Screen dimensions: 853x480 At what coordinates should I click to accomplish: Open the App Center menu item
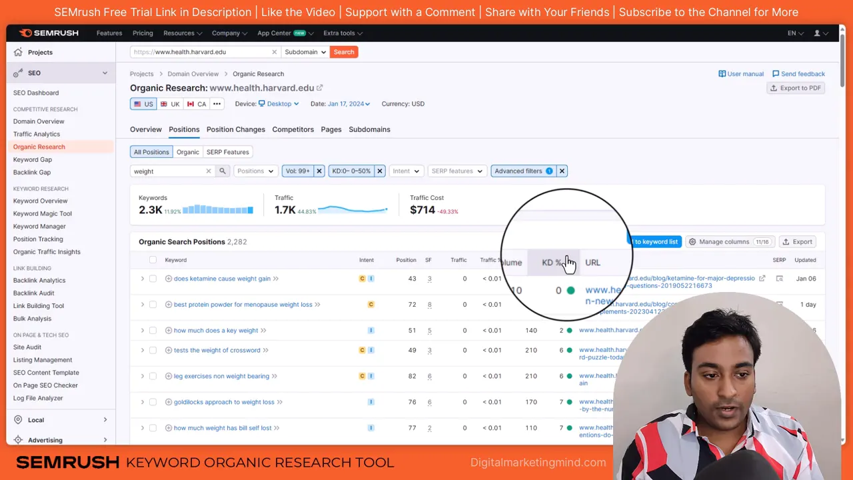click(x=275, y=33)
